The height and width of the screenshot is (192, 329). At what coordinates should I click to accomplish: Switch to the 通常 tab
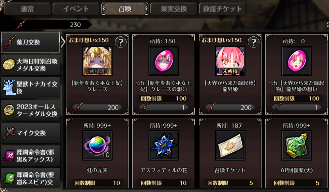coord(27,9)
